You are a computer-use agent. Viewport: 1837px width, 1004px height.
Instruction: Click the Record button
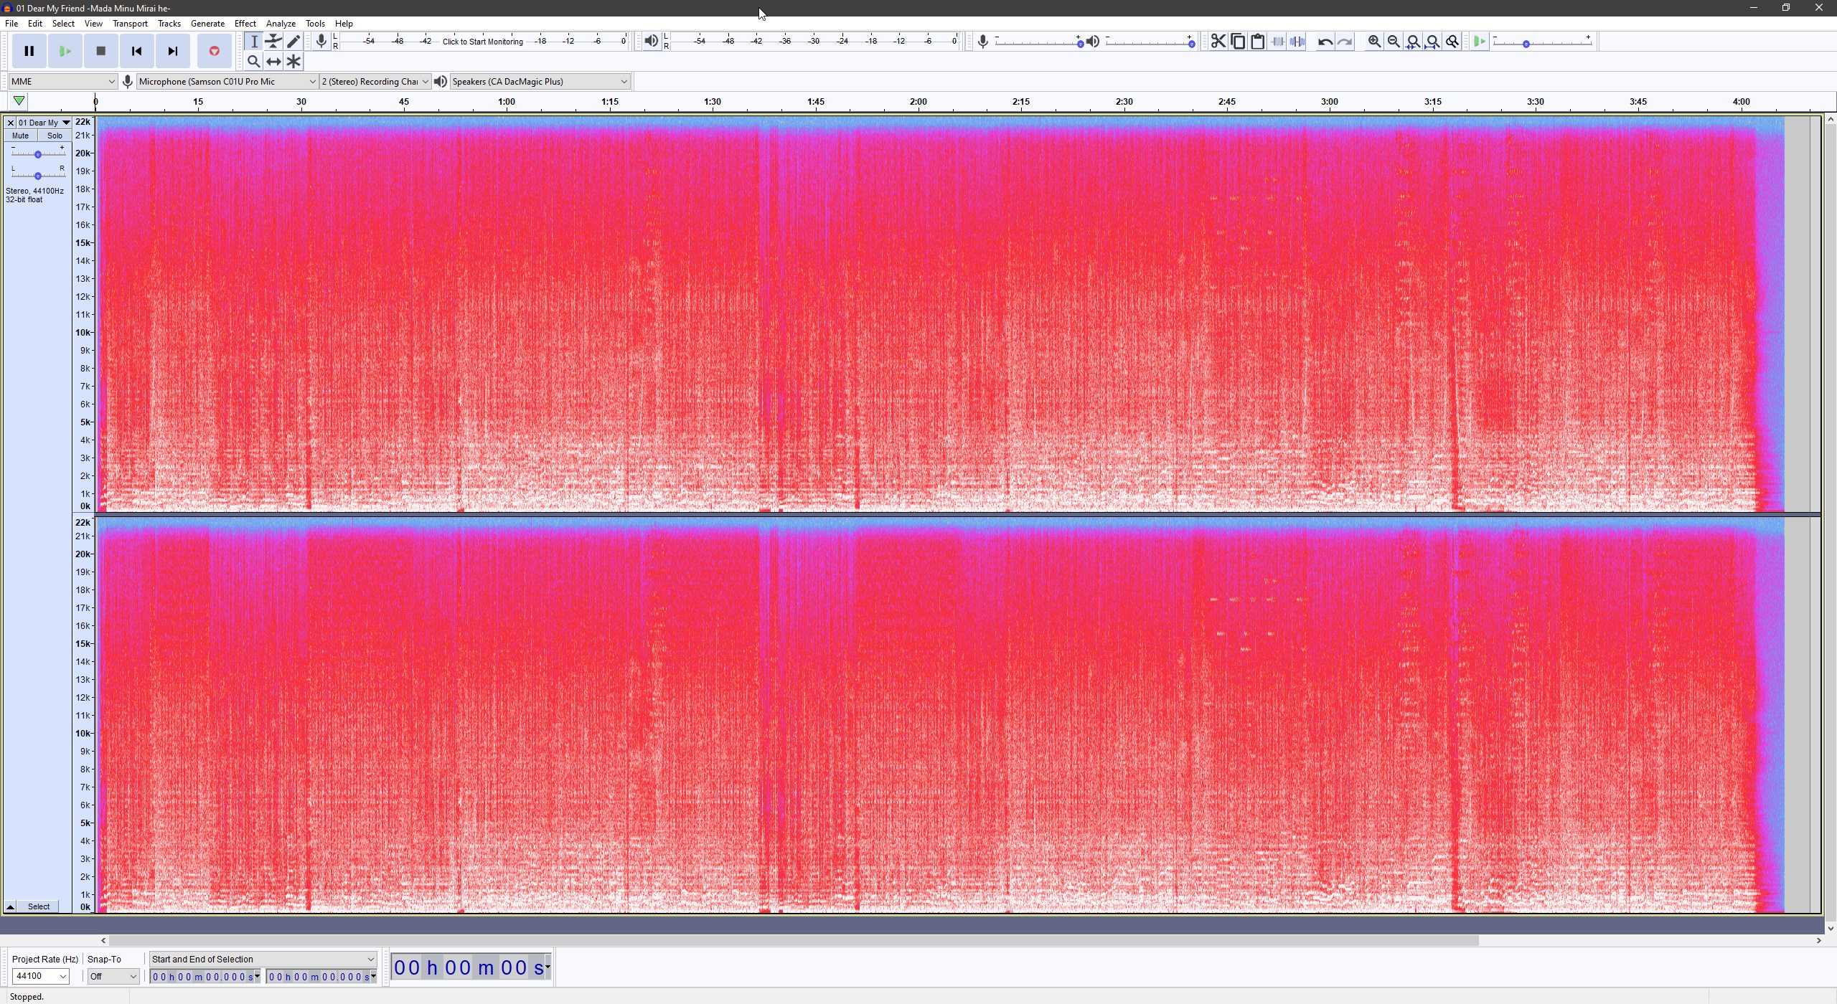(x=214, y=51)
